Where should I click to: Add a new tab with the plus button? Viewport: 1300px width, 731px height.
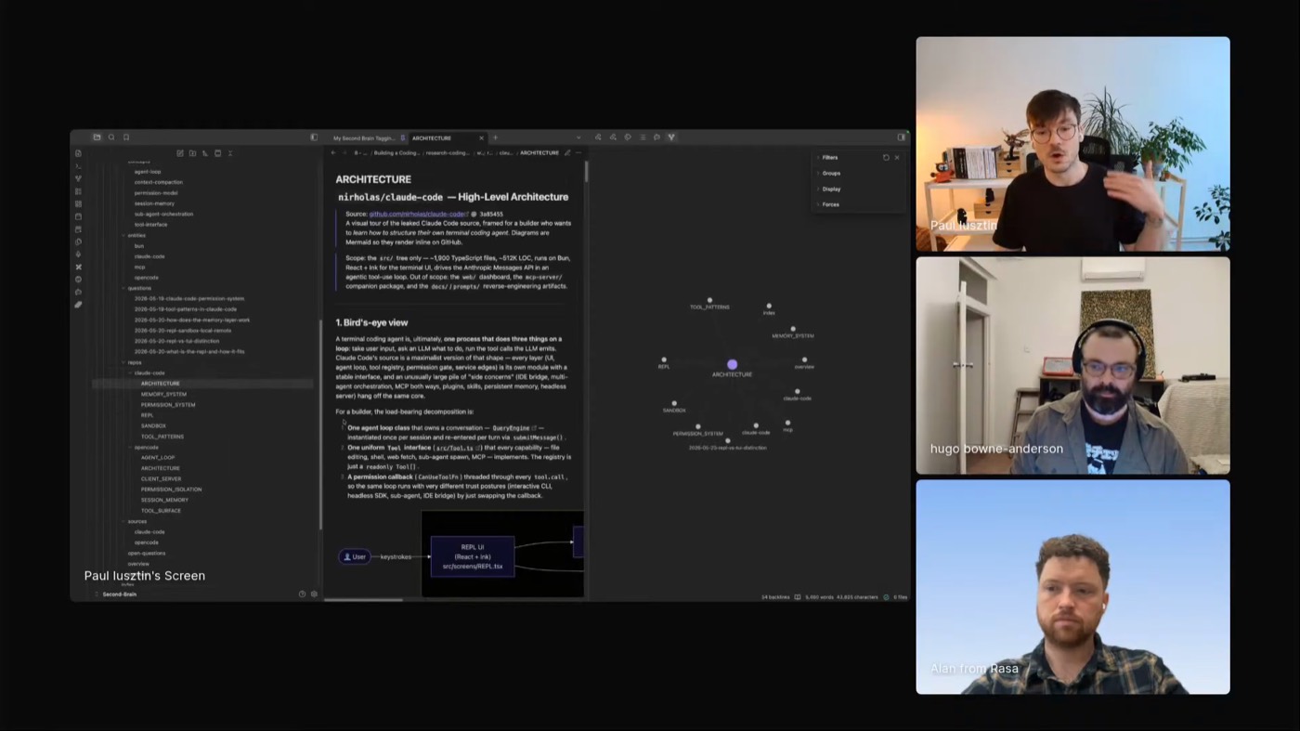point(495,137)
